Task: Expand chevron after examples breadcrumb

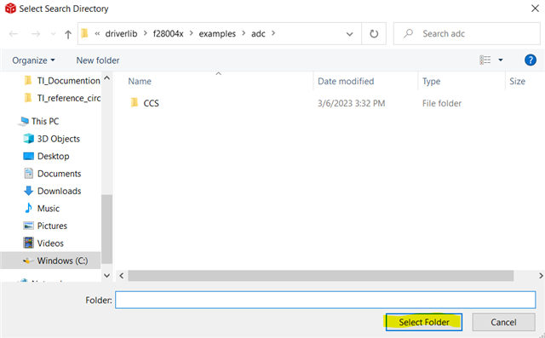Action: click(244, 33)
